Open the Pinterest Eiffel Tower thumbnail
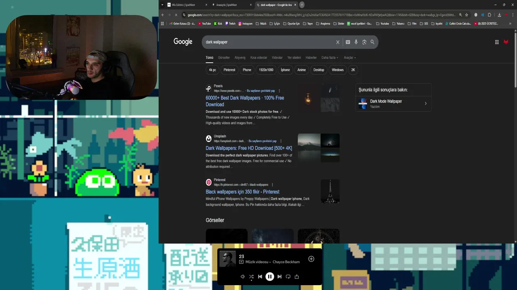This screenshot has height=290, width=517. [330, 192]
